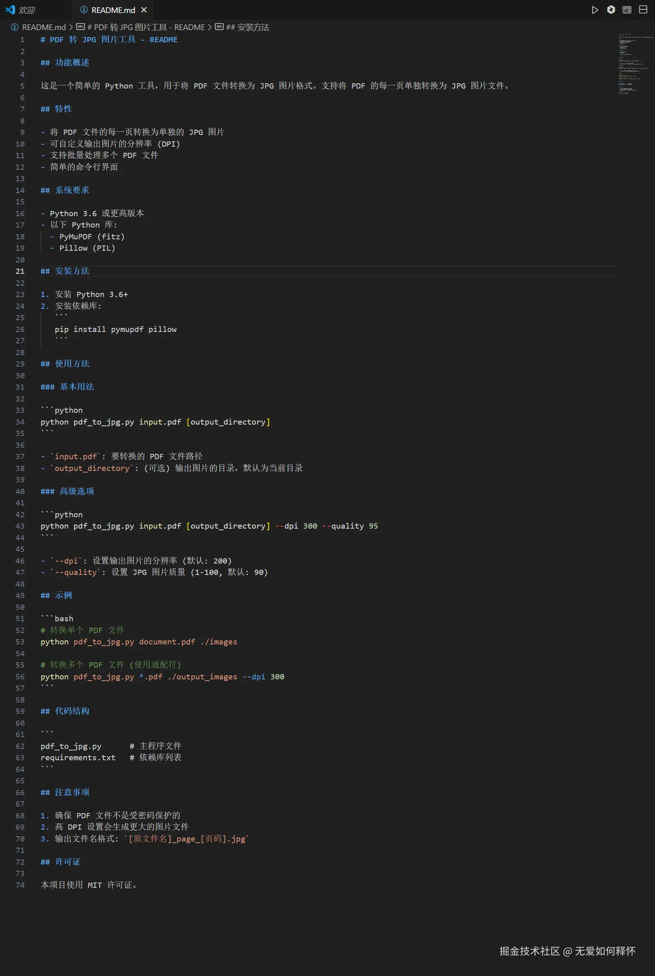
Task: Click the 'Pillow (PIL)' item
Action: [87, 248]
